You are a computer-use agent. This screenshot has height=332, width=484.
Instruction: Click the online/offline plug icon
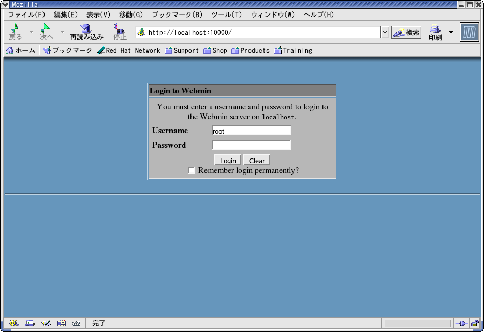point(461,323)
